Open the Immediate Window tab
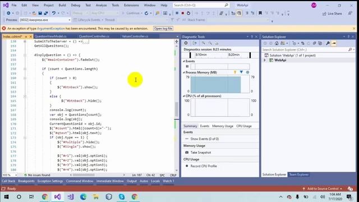The height and width of the screenshot is (202, 359). point(110,181)
